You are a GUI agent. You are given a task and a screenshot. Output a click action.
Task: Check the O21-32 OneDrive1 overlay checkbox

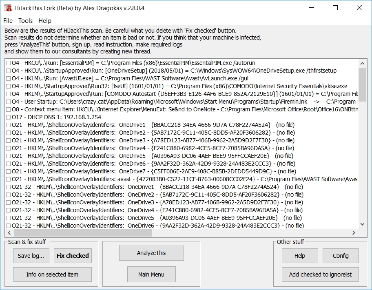click(8, 187)
